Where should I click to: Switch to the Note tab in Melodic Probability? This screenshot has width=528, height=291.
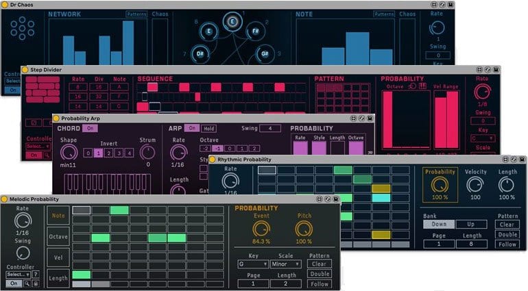pos(58,216)
